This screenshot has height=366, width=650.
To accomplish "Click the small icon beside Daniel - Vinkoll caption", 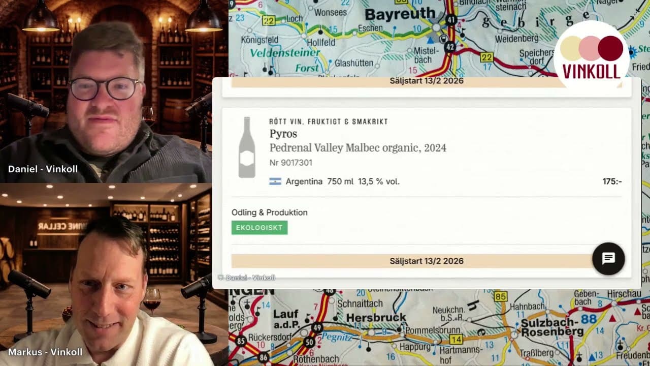I will pos(220,278).
